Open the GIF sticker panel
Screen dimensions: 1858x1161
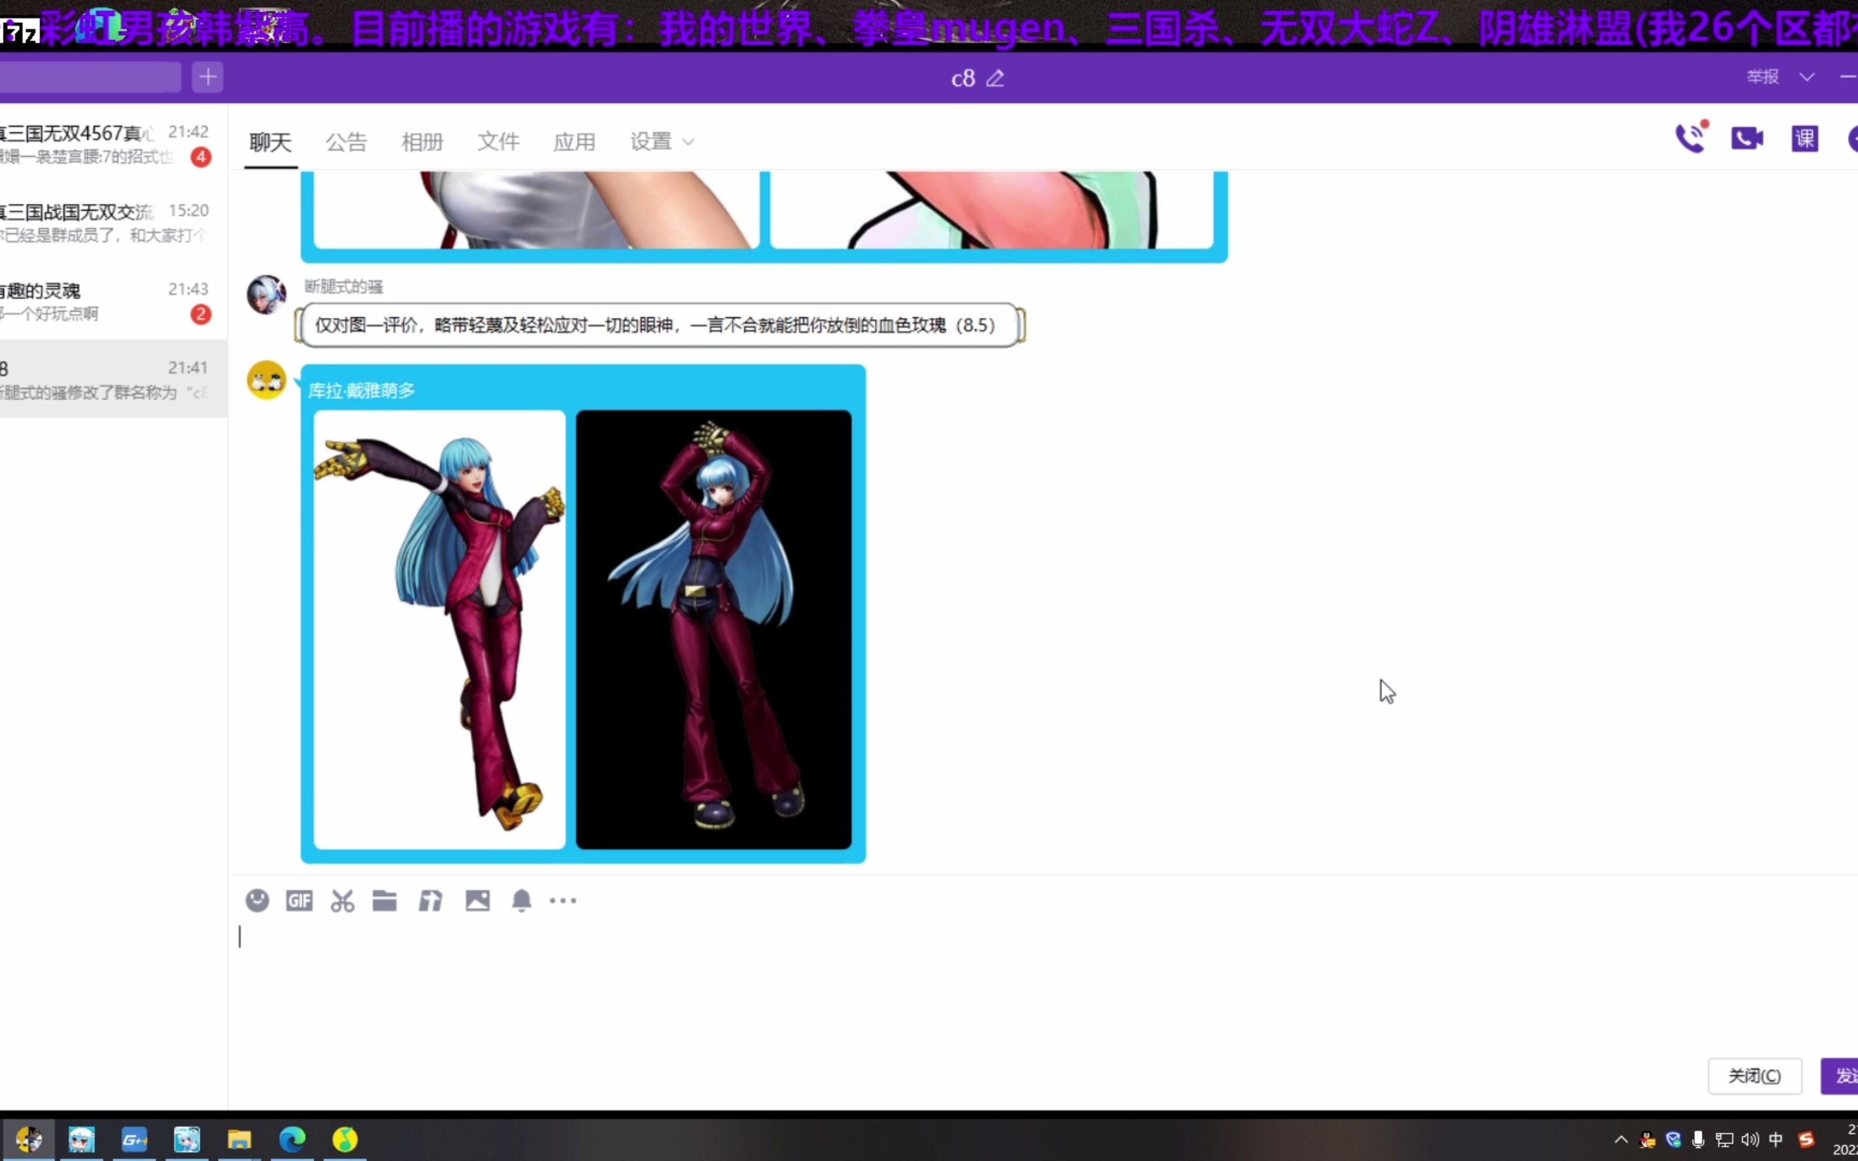[299, 900]
